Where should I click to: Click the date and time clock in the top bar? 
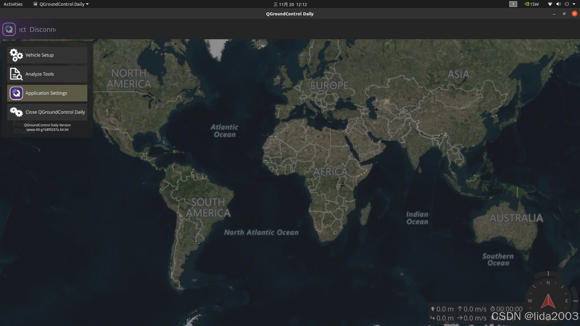tap(290, 4)
